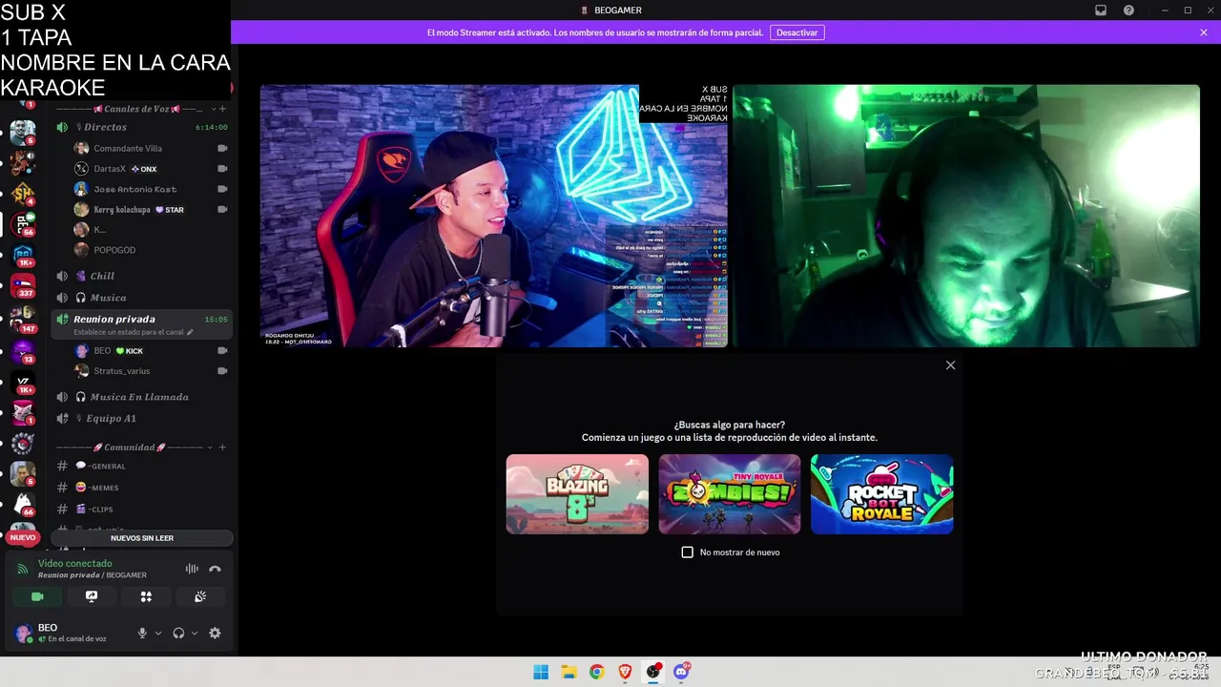Set channel status with pencil icon

190,332
